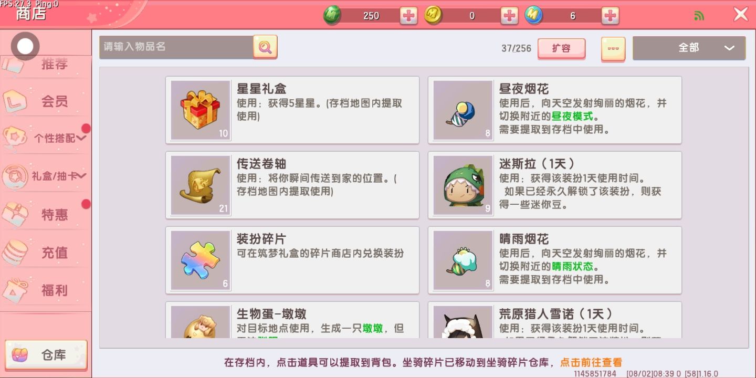This screenshot has height=378, width=756.
Task: Click the 扩容 expand storage button
Action: (x=561, y=48)
